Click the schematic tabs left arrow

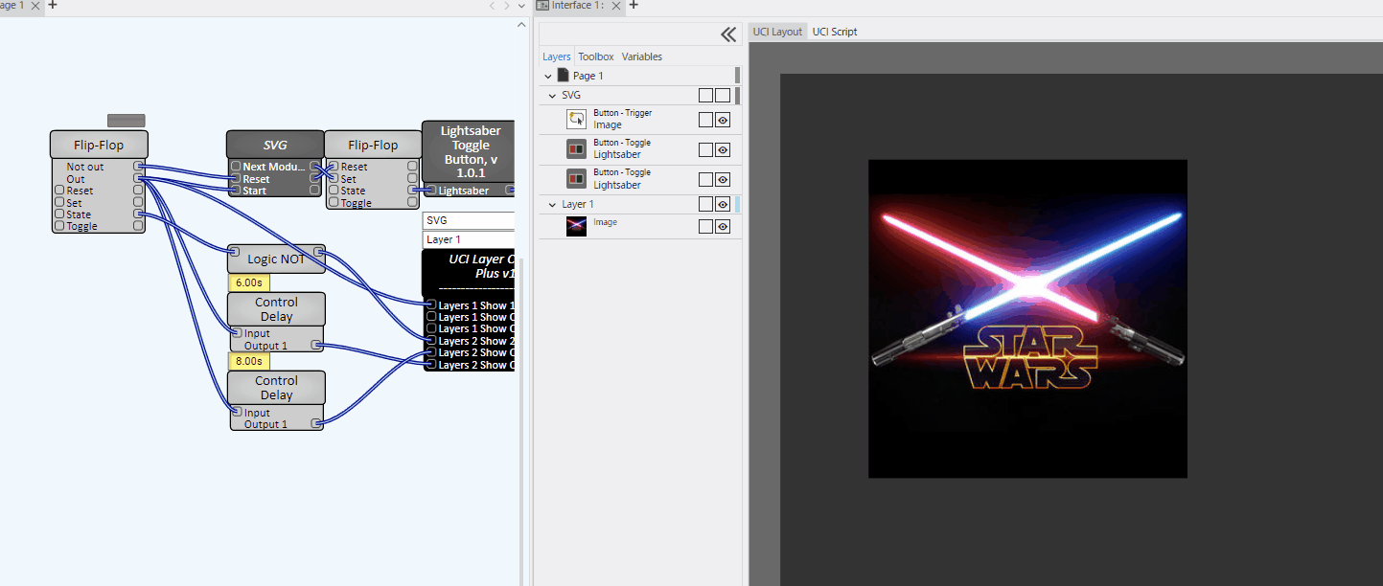(x=493, y=6)
